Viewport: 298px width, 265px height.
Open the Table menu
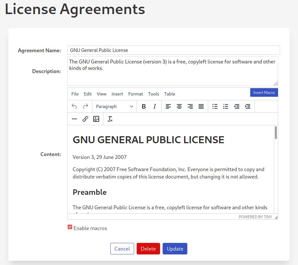click(x=169, y=94)
